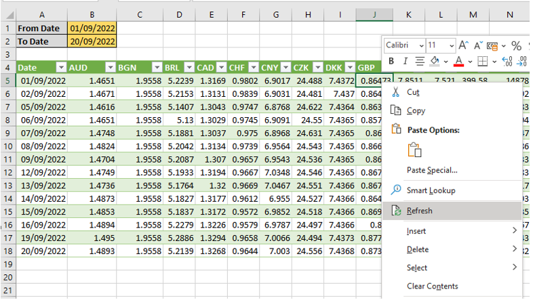Choose Copy from the context menu
This screenshot has height=300, width=533.
[x=452, y=110]
